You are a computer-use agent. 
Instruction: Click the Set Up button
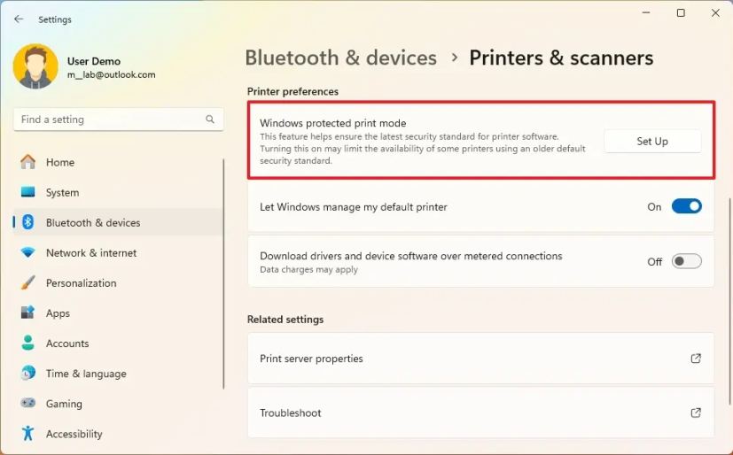[x=652, y=141]
